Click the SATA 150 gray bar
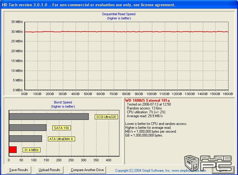Screen dimensions: 238x175 click(28, 128)
